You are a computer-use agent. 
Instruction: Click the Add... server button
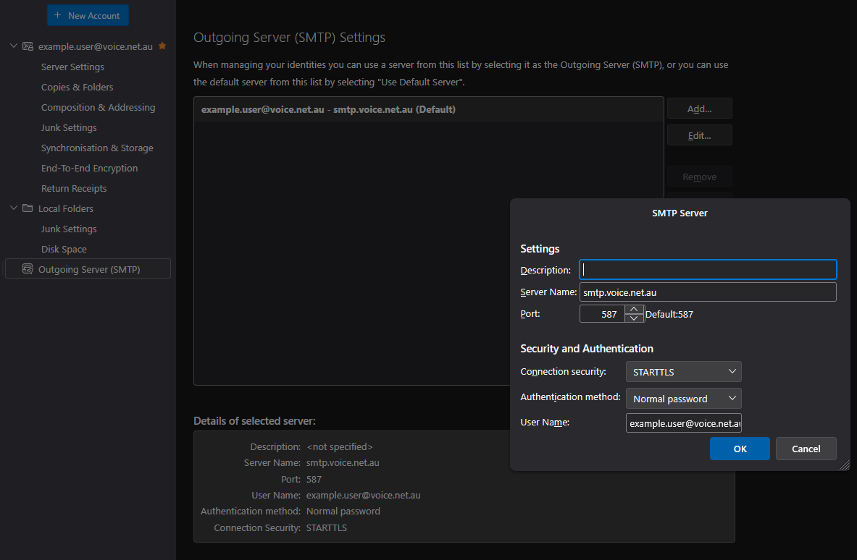(699, 109)
